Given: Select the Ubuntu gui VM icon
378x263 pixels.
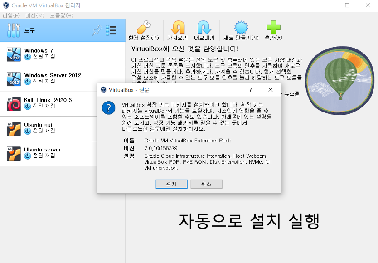Looking at the screenshot, I should click(x=14, y=129).
